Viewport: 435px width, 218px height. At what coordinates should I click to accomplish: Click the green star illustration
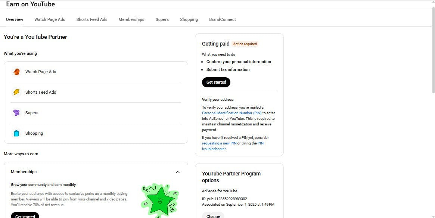click(160, 200)
